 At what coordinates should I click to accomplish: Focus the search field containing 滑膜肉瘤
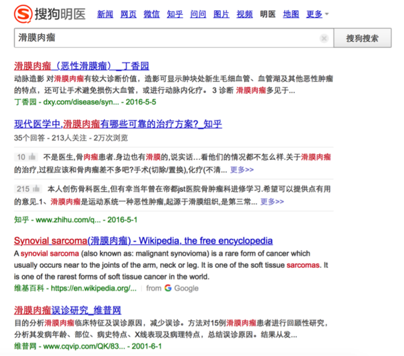coord(174,38)
